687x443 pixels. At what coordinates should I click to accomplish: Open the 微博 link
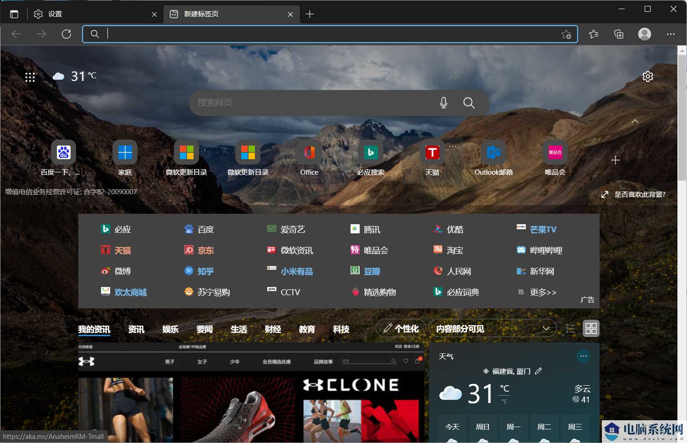coord(116,271)
